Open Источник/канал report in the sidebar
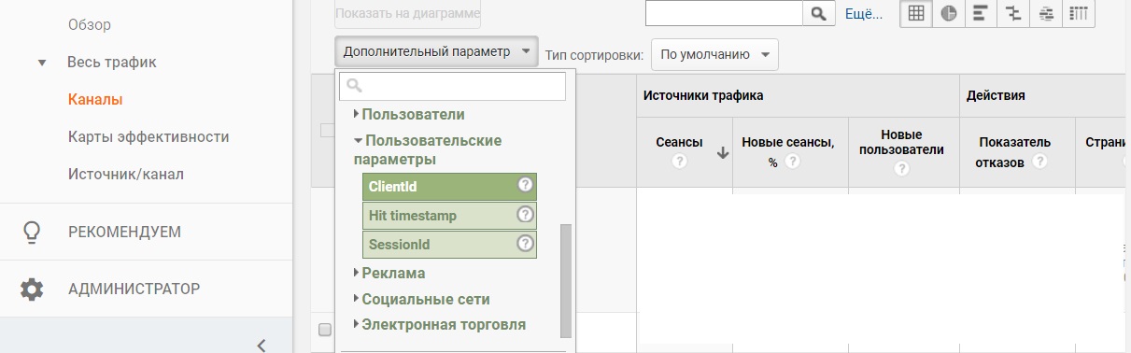 [126, 174]
